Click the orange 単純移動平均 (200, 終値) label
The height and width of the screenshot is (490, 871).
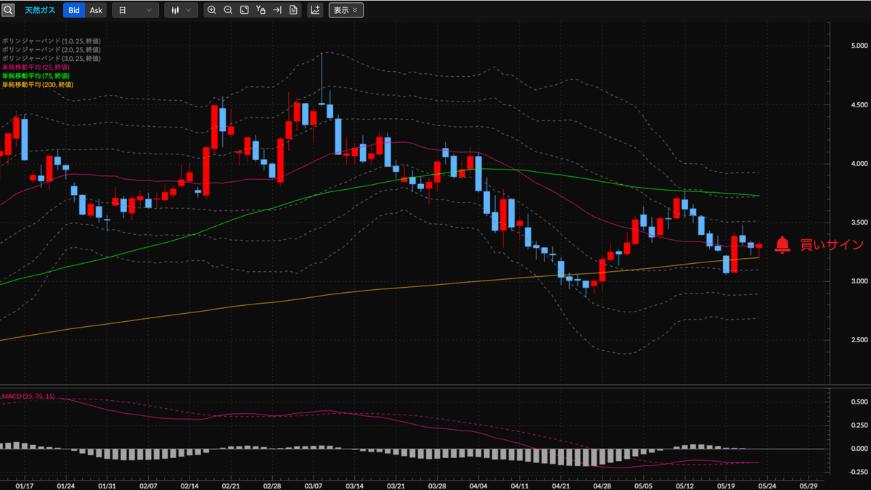tap(37, 84)
